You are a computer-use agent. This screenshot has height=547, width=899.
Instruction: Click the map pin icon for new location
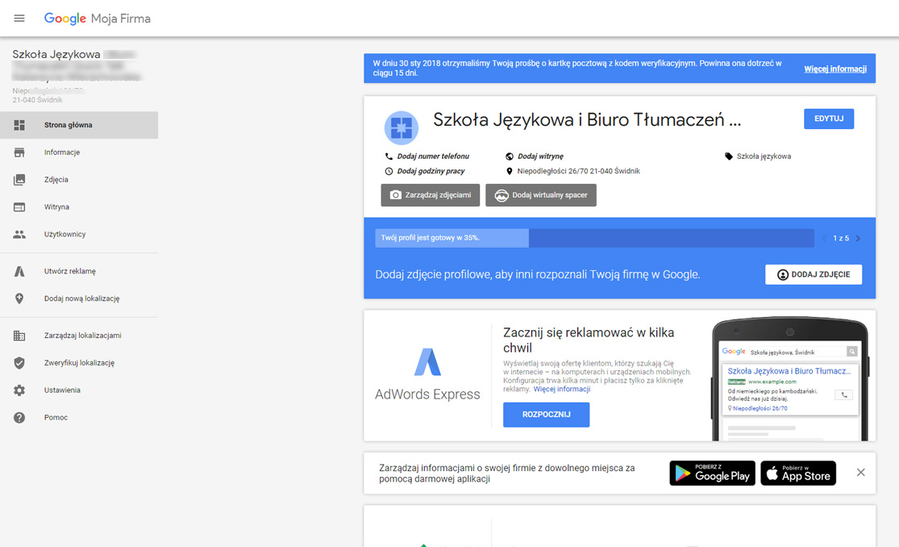[19, 299]
